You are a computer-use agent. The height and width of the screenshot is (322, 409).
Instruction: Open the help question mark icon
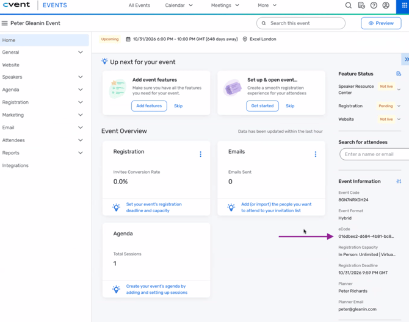(x=374, y=5)
